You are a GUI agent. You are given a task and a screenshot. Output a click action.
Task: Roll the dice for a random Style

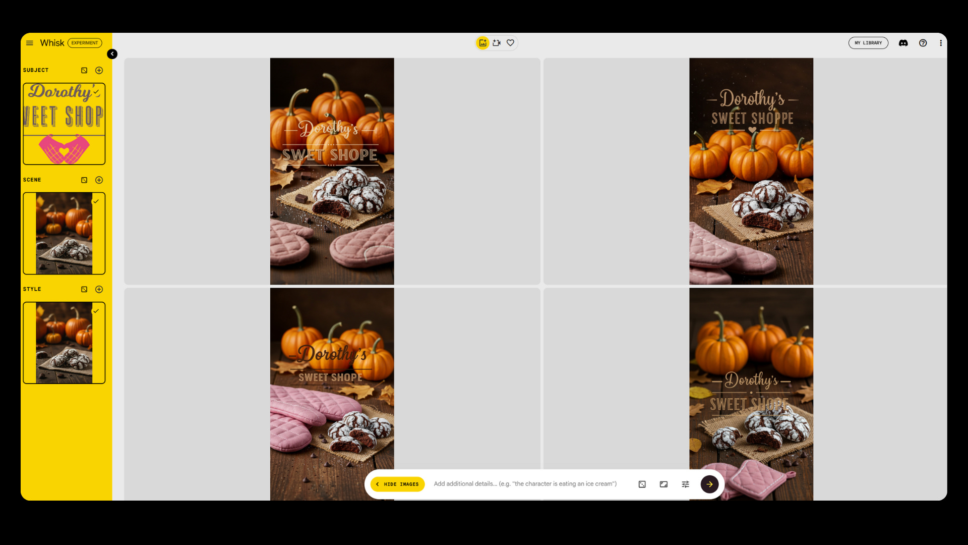pos(84,289)
